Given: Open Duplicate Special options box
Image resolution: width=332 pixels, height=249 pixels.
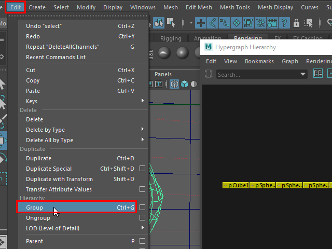Looking at the screenshot, I should pos(142,169).
